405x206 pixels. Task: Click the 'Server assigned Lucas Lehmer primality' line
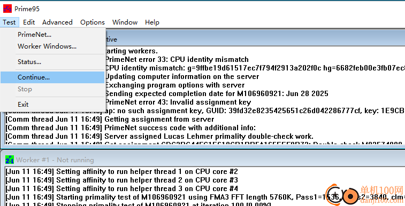[159, 136]
